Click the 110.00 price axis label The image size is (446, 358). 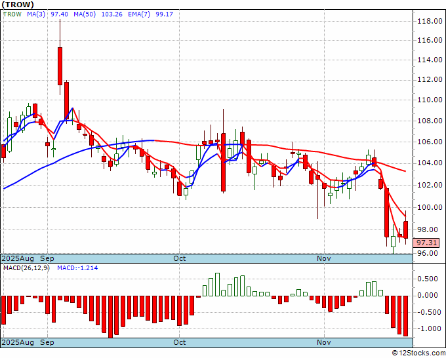430,100
